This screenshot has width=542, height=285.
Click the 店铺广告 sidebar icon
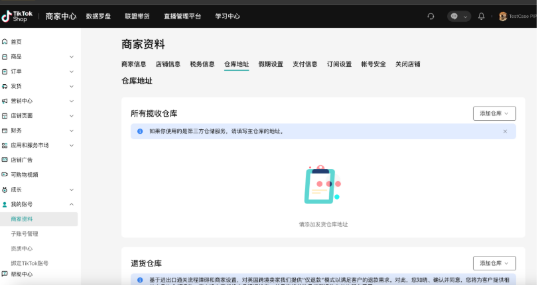click(5, 160)
